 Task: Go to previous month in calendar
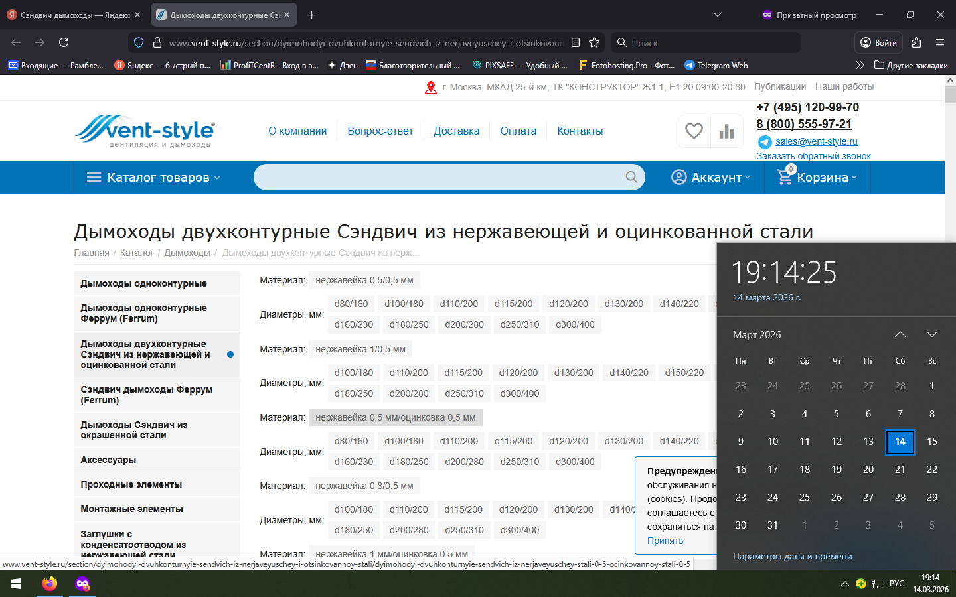[900, 334]
